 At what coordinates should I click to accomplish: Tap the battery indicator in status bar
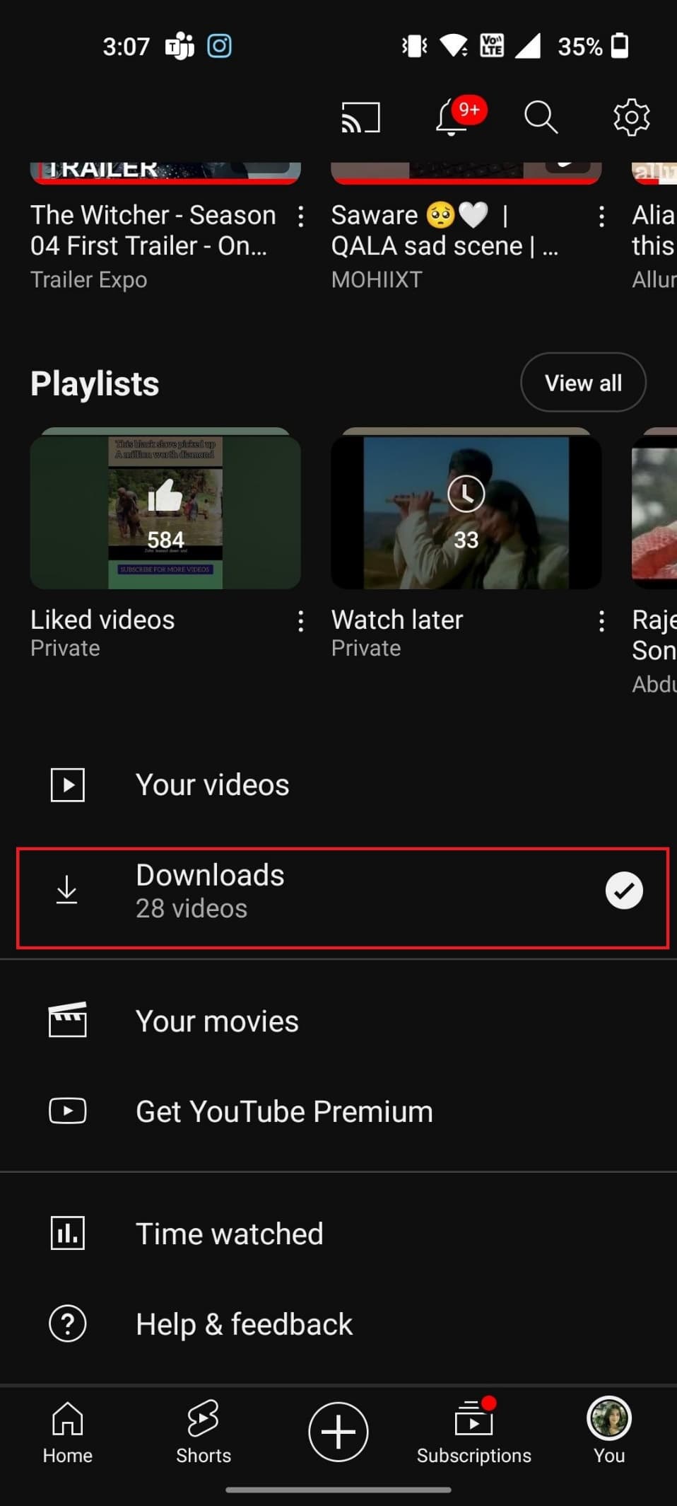click(620, 45)
